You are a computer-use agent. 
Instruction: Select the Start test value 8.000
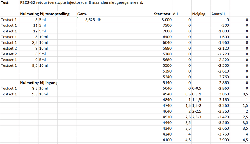pos(167,20)
